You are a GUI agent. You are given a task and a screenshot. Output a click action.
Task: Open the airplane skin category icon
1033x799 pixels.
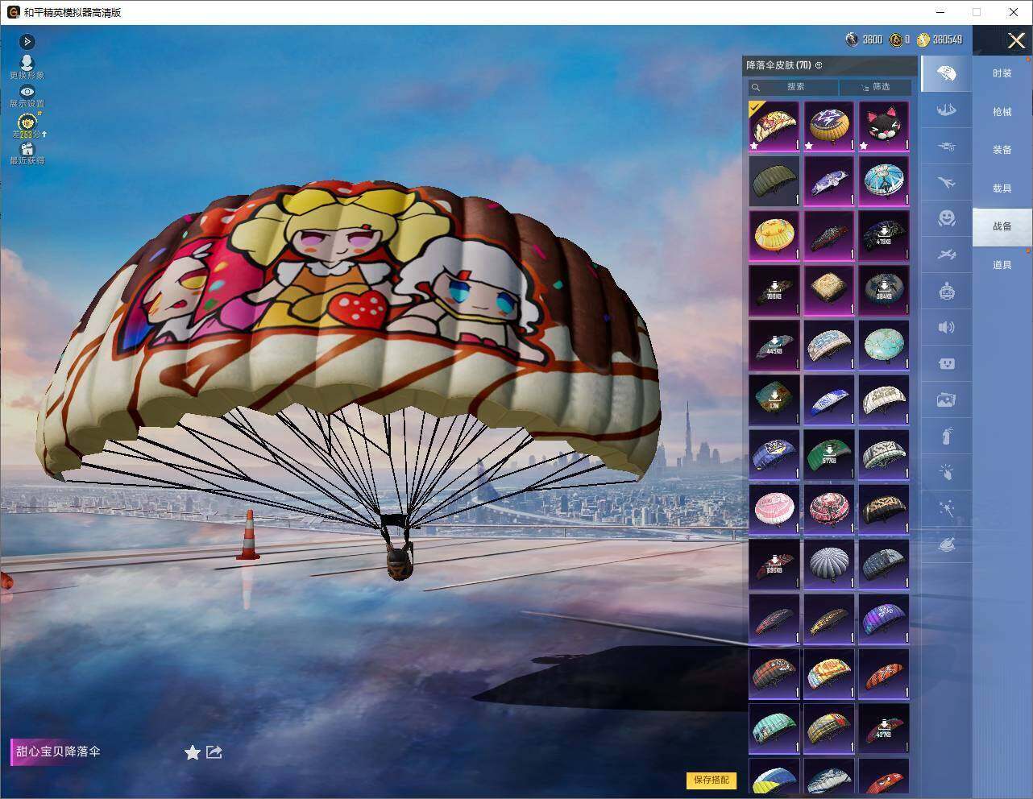tap(947, 183)
